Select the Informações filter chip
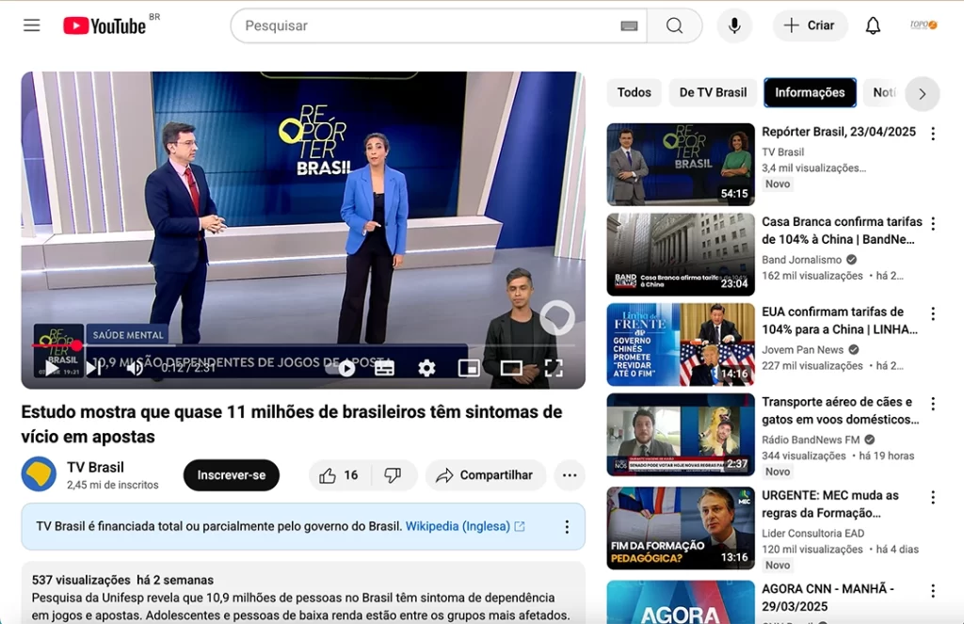The width and height of the screenshot is (964, 624). pos(810,93)
